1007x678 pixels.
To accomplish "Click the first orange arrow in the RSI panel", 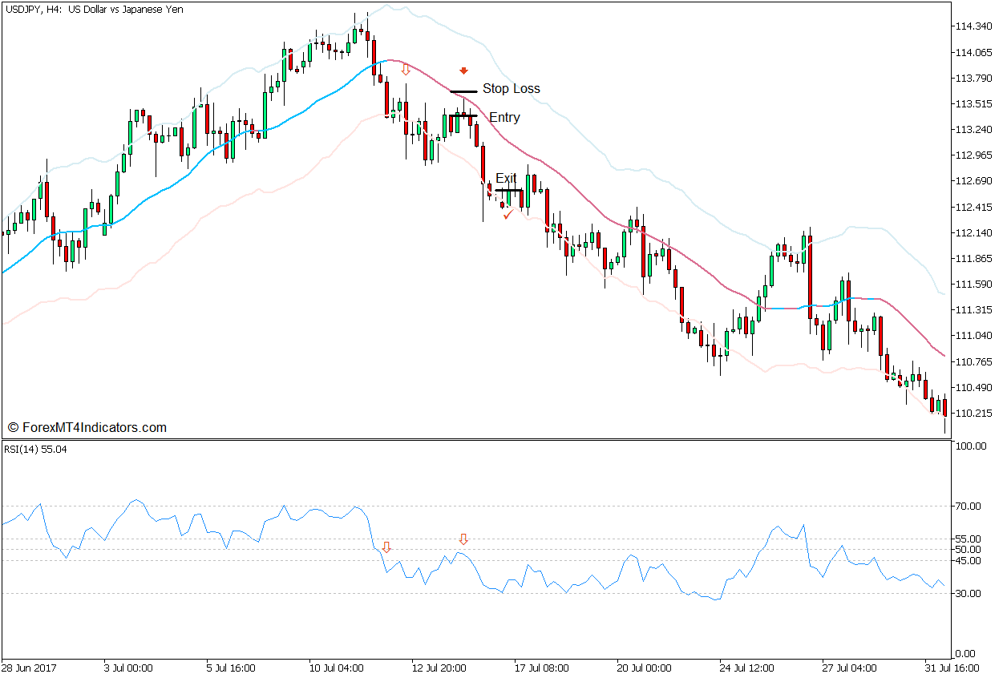I will pyautogui.click(x=387, y=547).
